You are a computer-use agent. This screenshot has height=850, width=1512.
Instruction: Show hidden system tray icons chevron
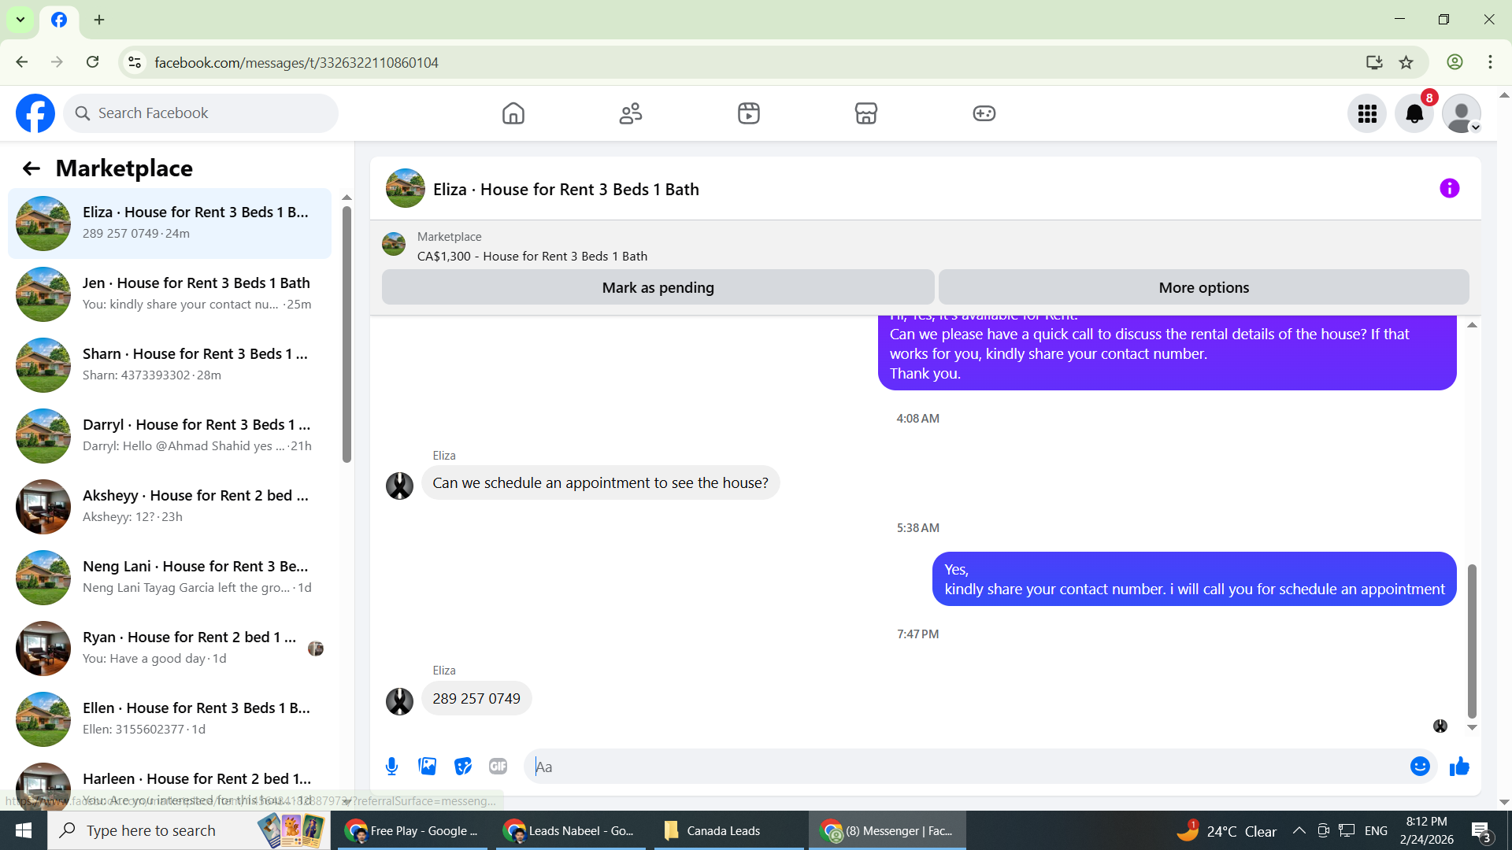pyautogui.click(x=1299, y=831)
